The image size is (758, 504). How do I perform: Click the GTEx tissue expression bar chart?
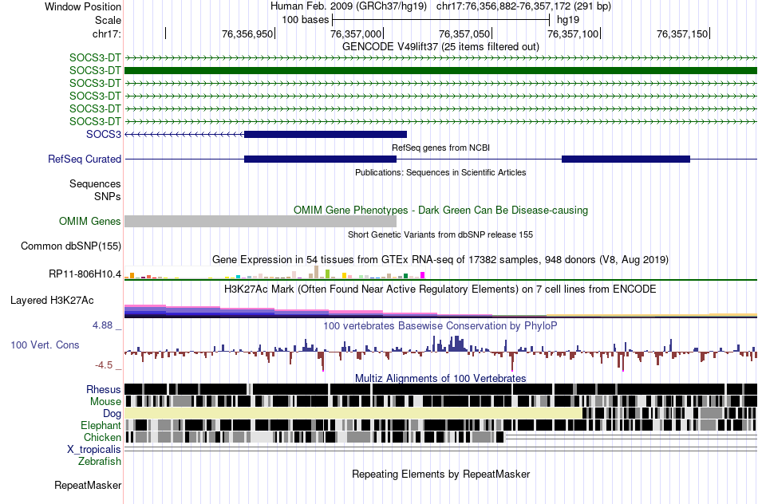pos(274,273)
